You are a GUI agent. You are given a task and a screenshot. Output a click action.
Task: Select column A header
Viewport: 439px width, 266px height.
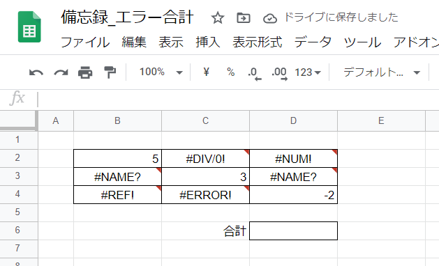point(56,120)
